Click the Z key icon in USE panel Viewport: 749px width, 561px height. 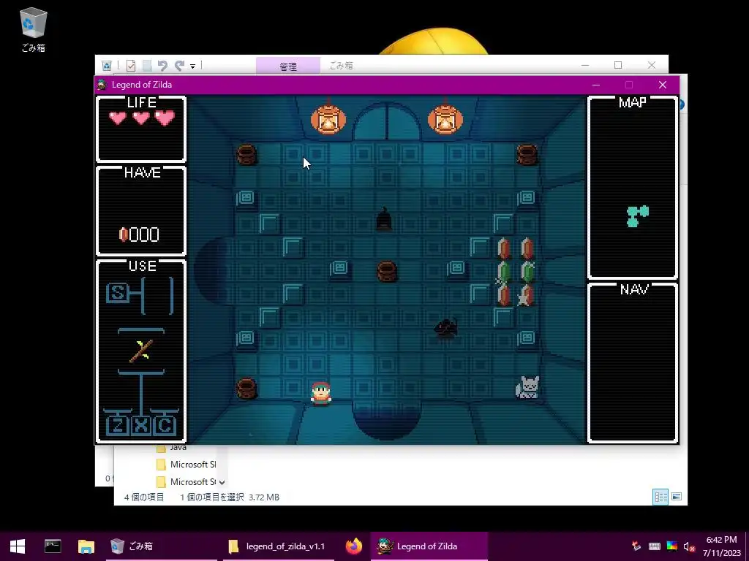coord(118,426)
